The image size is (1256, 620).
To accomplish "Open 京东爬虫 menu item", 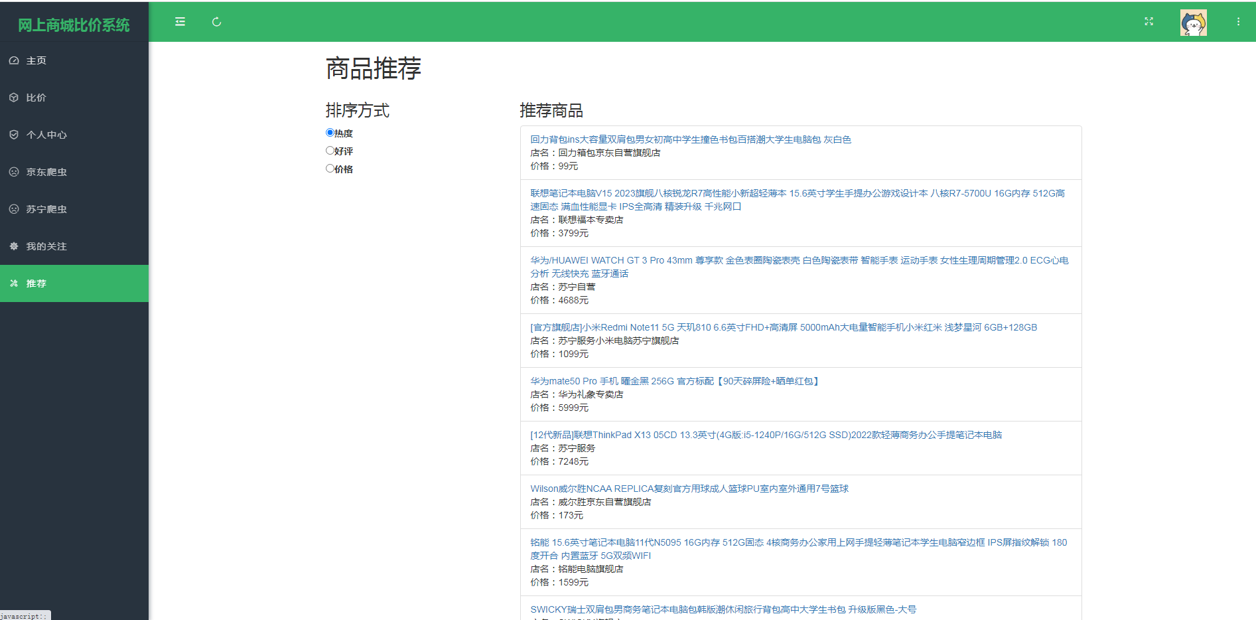I will tap(74, 172).
